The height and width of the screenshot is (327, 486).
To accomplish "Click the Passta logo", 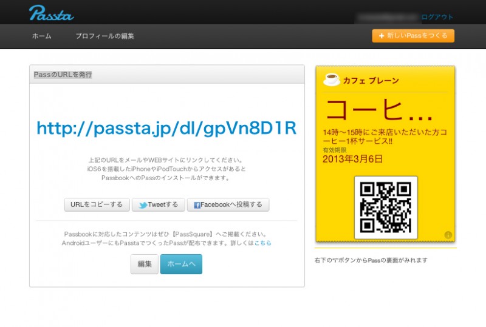I will [x=51, y=13].
